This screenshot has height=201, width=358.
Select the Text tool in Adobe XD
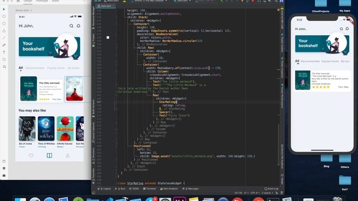(x=4, y=52)
